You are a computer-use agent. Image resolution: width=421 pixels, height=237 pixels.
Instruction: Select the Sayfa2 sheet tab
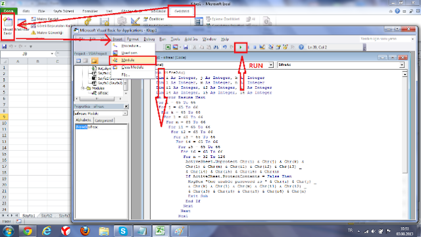(x=47, y=215)
